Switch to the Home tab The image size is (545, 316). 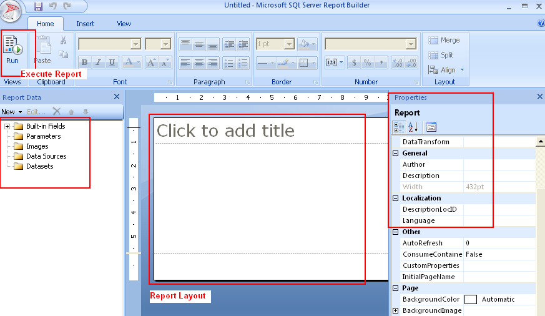tap(45, 24)
